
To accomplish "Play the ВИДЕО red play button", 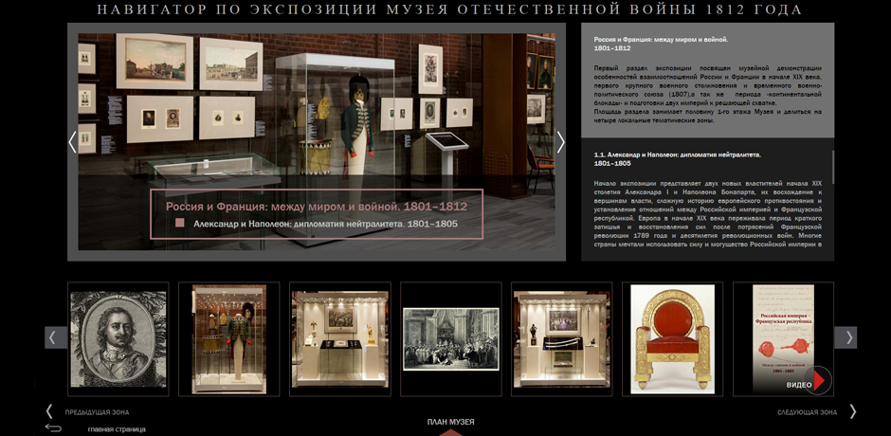I will click(x=818, y=380).
